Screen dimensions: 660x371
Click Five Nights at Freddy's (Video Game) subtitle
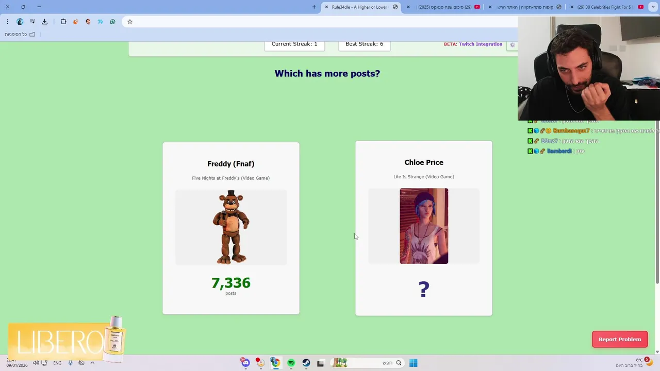point(230,178)
